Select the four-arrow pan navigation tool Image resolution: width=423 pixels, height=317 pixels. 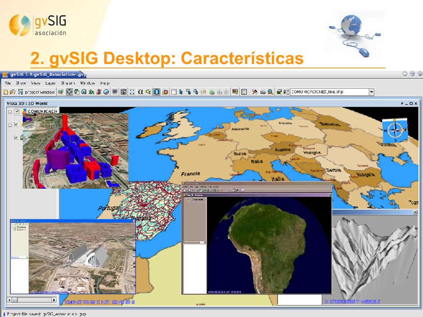[x=69, y=92]
